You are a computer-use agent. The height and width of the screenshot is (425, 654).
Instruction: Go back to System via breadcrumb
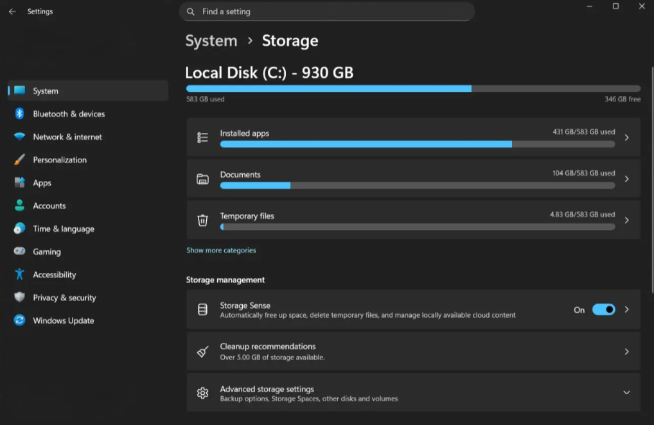(211, 41)
